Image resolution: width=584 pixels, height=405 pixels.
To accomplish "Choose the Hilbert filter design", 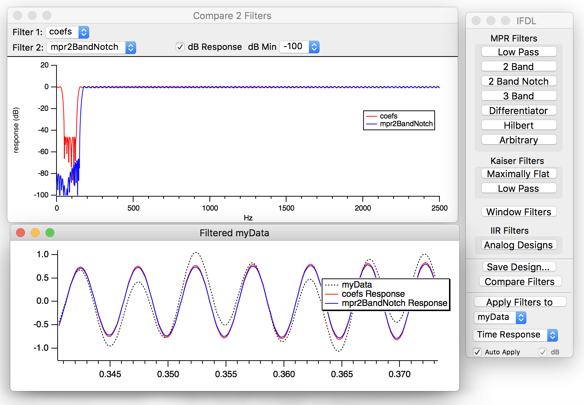I will click(518, 125).
